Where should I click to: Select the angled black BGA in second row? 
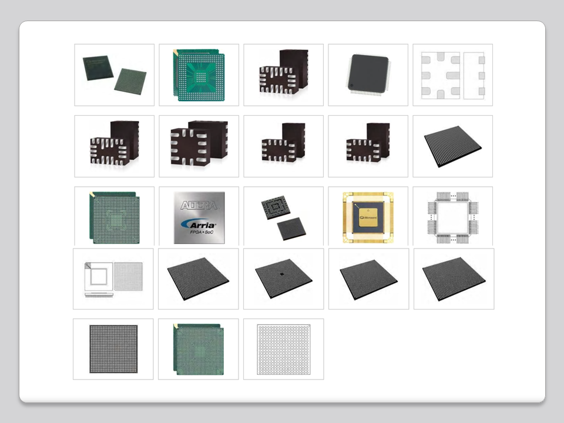tap(452, 146)
